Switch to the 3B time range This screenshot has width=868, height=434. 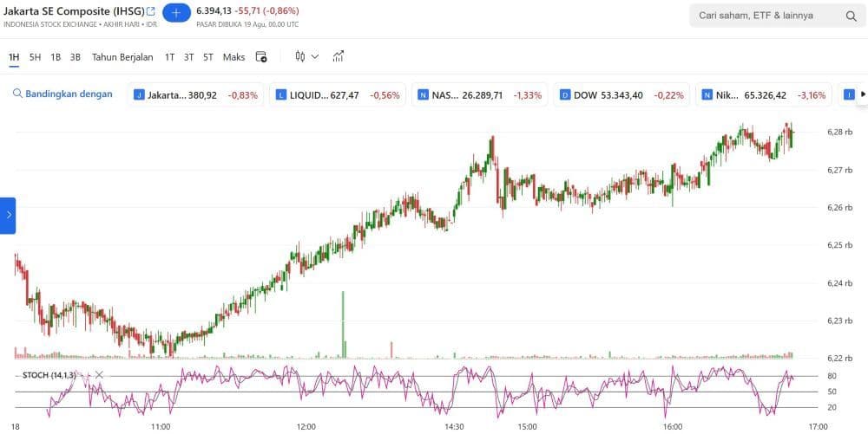(x=76, y=57)
